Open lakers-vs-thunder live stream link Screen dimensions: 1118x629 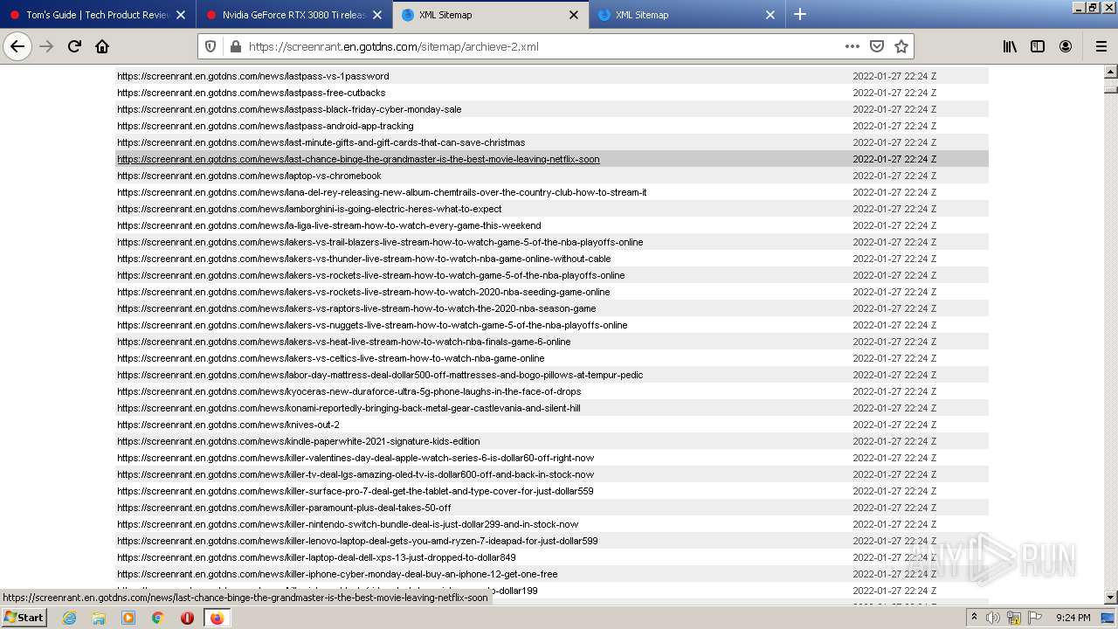pyautogui.click(x=364, y=259)
